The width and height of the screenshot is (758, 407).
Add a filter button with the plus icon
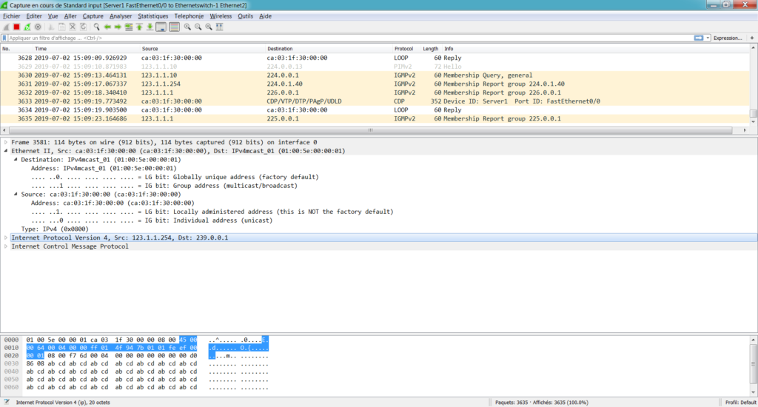[x=752, y=38]
